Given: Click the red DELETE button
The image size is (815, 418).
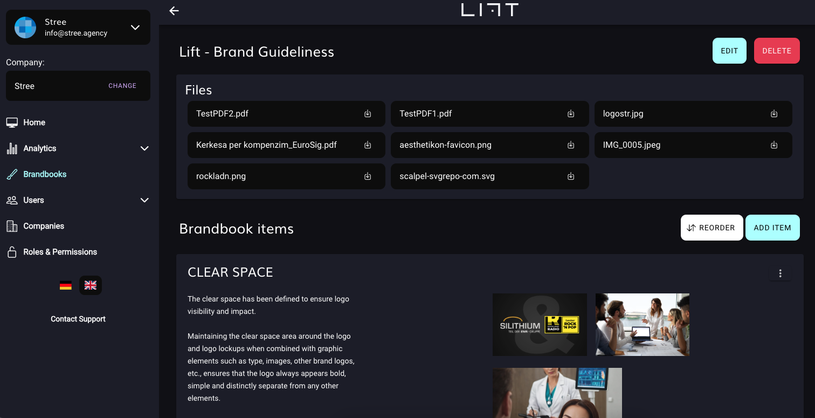Looking at the screenshot, I should click(776, 51).
